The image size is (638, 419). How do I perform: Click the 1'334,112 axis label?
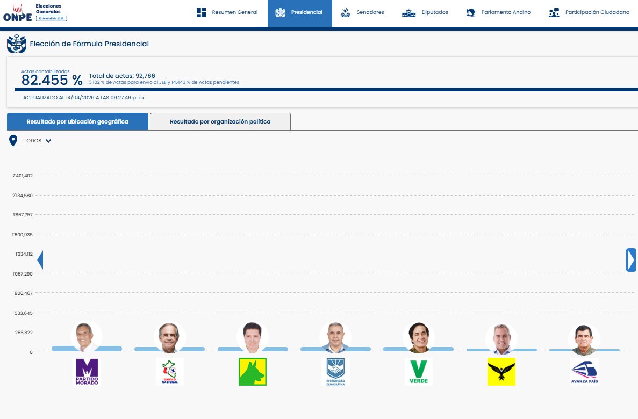click(24, 254)
